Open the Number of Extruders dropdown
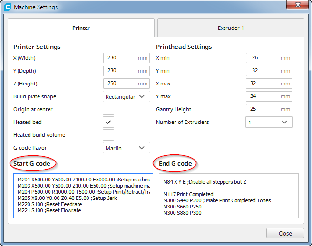This screenshot has width=312, height=246. point(269,122)
